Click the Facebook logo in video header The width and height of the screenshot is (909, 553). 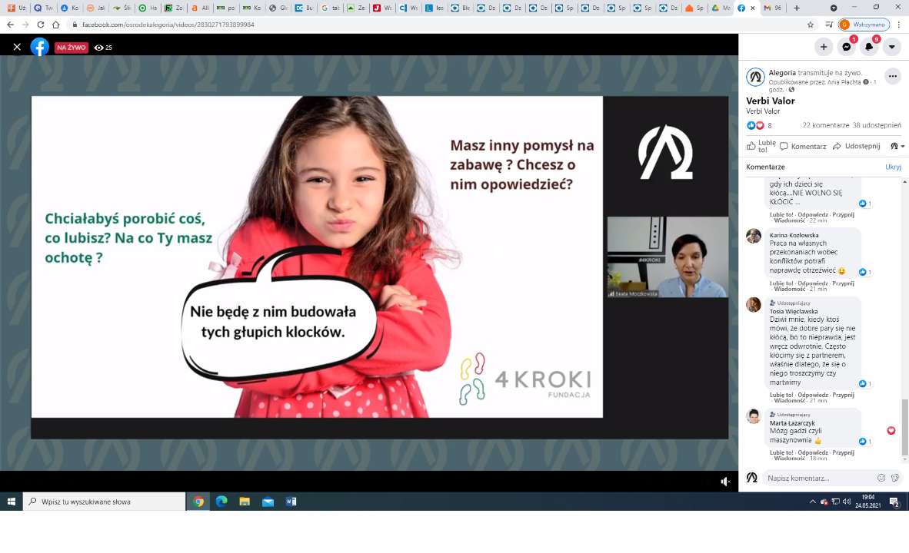(x=40, y=47)
